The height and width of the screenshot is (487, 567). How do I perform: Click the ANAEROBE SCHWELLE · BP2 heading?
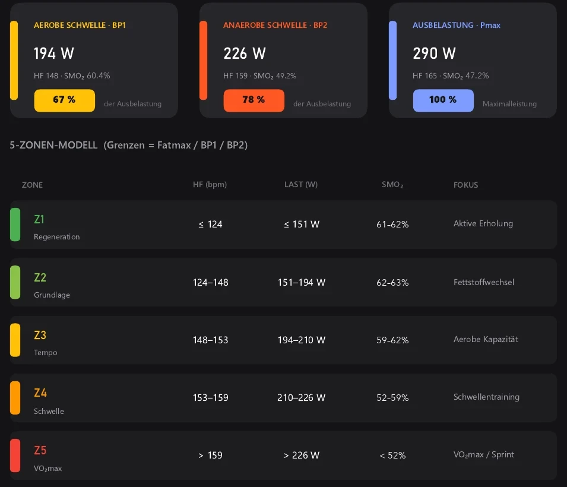[x=275, y=25]
